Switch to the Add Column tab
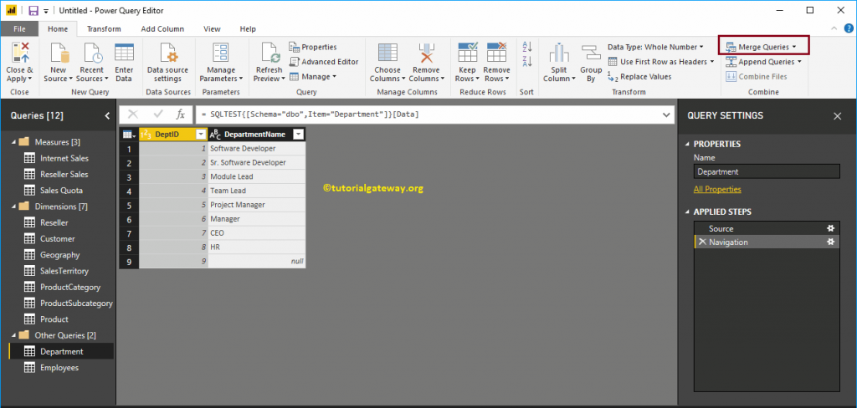 (x=162, y=29)
